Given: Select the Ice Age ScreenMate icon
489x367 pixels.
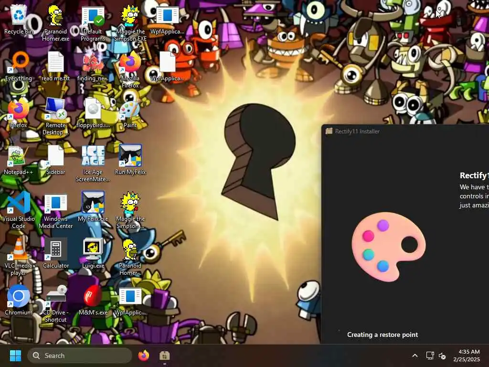Looking at the screenshot, I should 93,164.
